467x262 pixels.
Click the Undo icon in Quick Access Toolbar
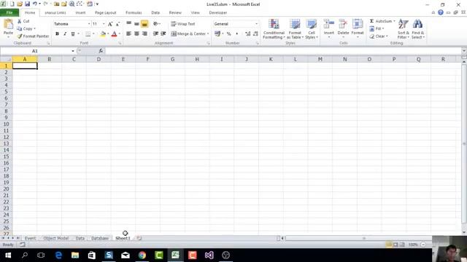tap(35, 4)
